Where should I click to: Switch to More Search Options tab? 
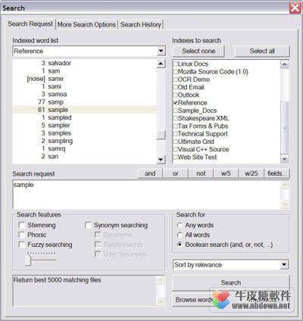click(x=86, y=25)
